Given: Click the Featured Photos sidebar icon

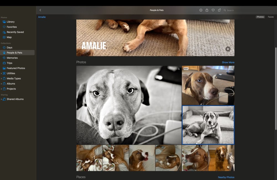Looking at the screenshot, I should tap(4, 68).
